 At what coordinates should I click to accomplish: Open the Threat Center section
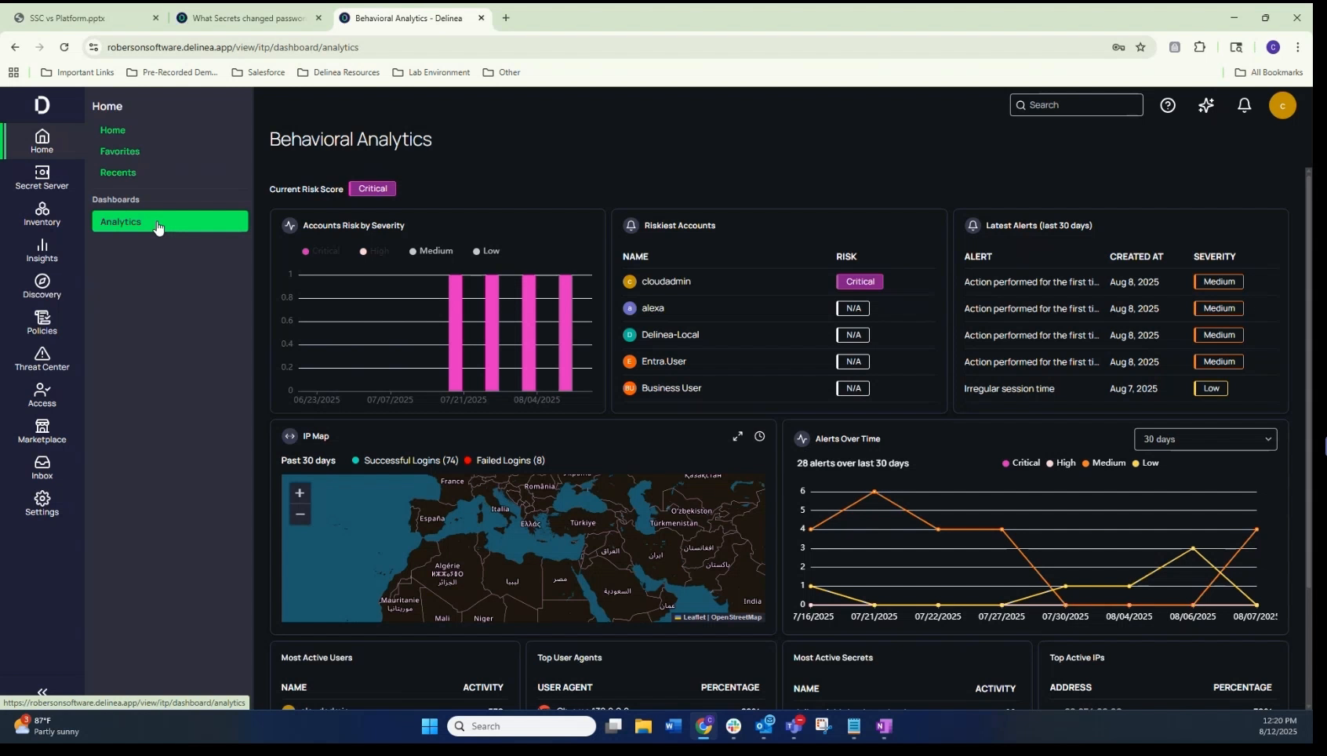(x=42, y=360)
